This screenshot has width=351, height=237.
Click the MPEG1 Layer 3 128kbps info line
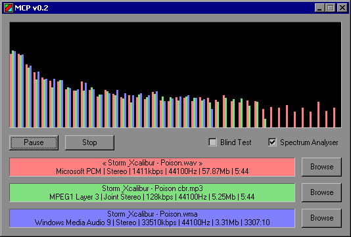pos(152,197)
